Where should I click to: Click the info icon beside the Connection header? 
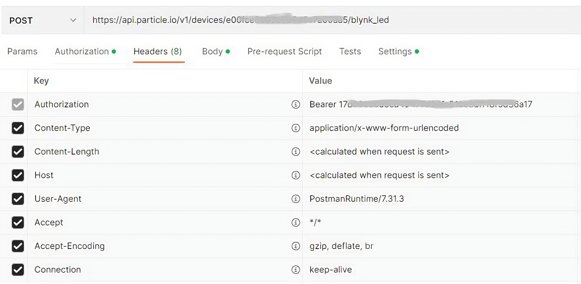click(296, 270)
